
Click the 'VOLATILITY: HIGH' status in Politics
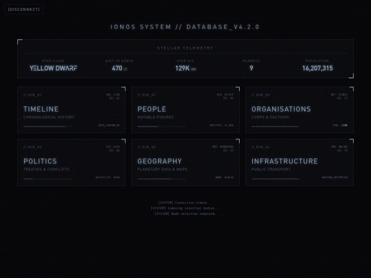click(x=107, y=178)
